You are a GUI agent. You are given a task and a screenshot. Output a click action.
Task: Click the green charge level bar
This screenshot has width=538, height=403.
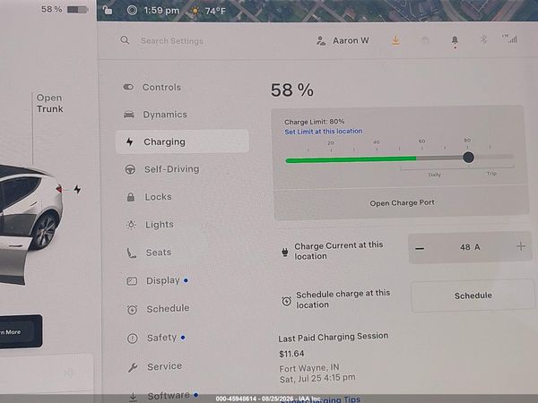click(351, 159)
